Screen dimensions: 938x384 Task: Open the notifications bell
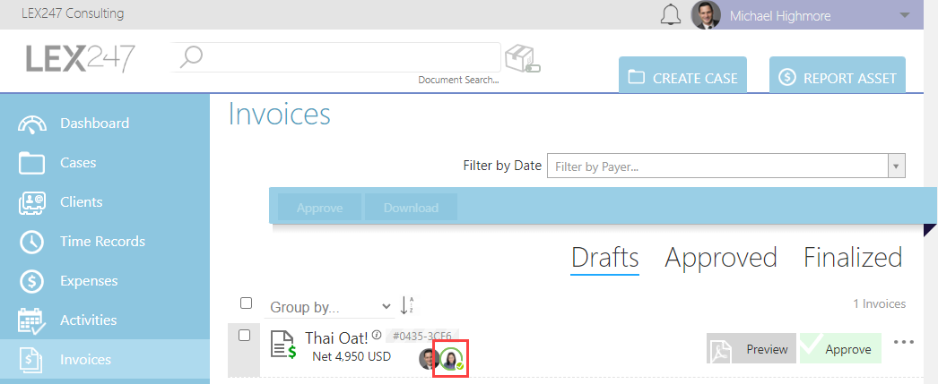671,14
